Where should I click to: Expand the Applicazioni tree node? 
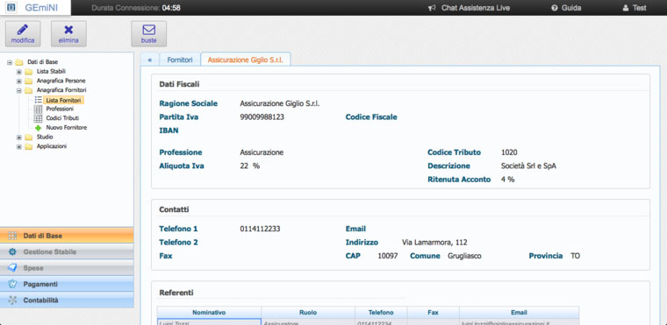18,147
